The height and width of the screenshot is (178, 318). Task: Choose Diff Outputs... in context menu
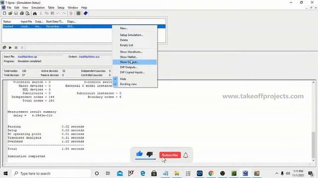135,67
